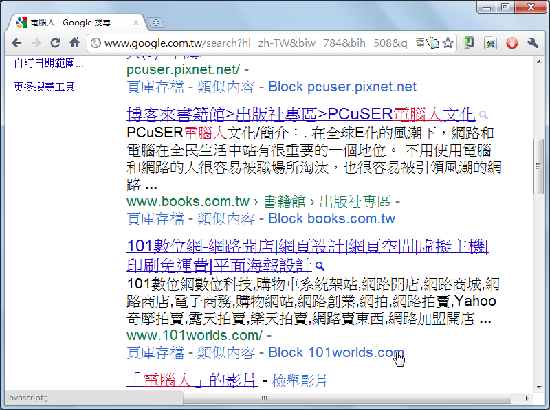Click the vertical scrollbar up arrow

539,62
